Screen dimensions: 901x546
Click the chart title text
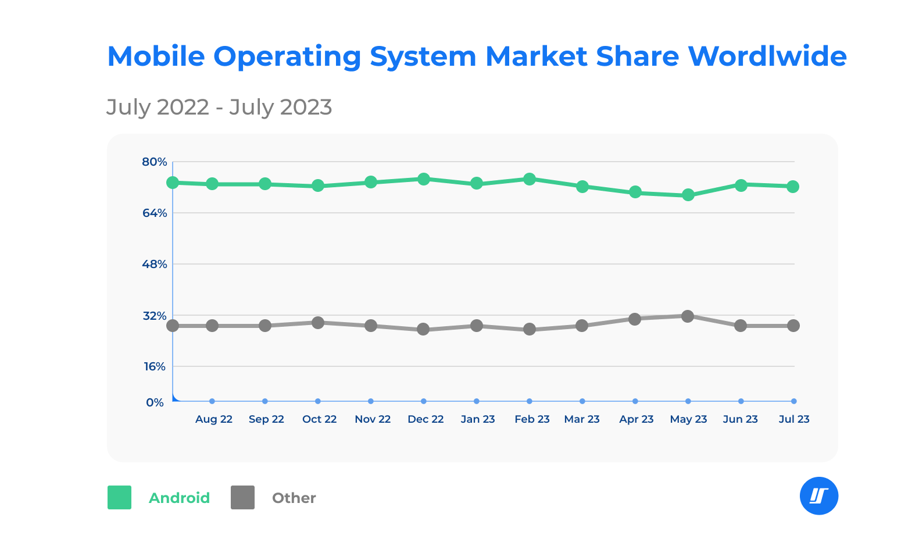(x=477, y=56)
